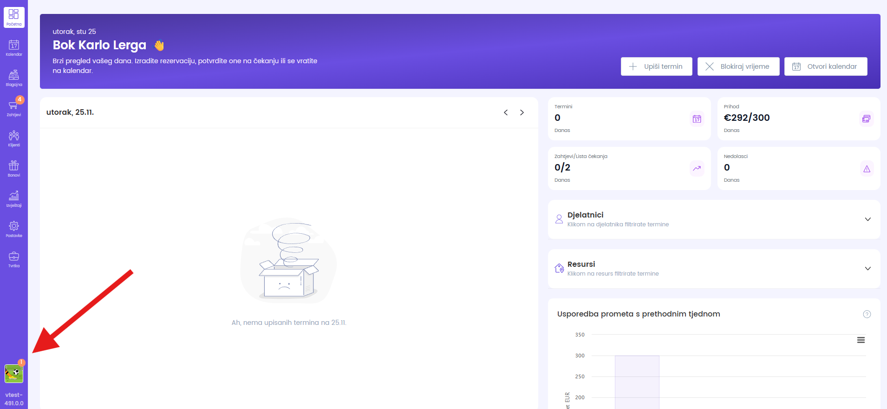Click the Upiši termin button
887x409 pixels.
click(656, 66)
